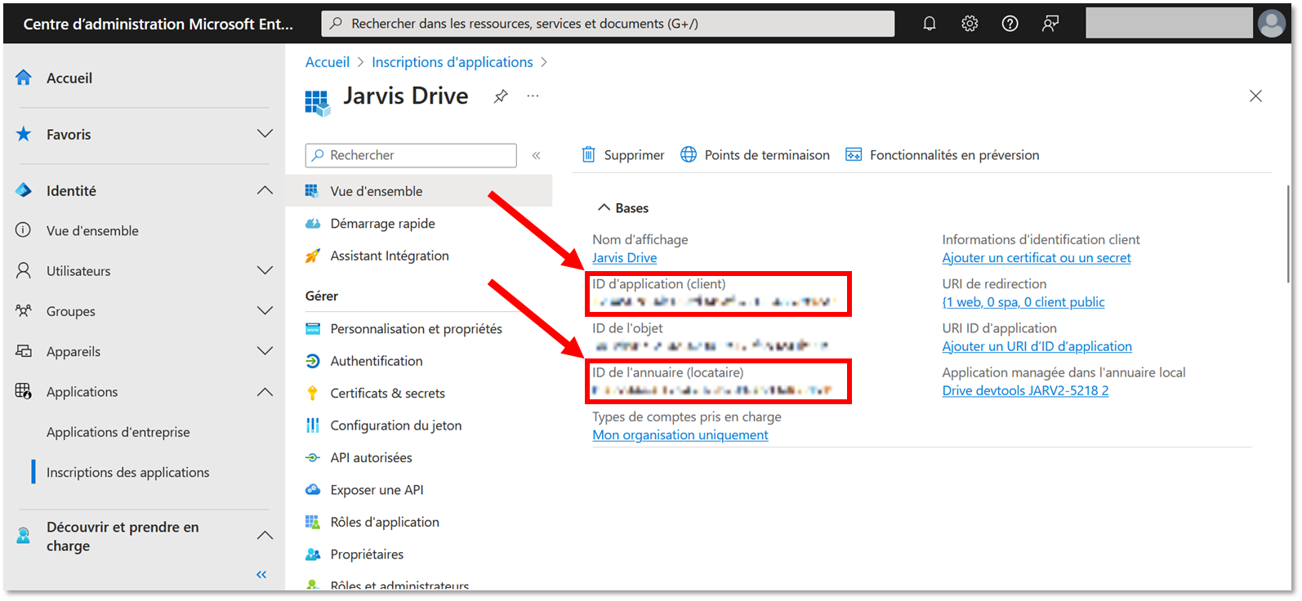Click the Groupes people icon
This screenshot has height=601, width=1302.
24,311
